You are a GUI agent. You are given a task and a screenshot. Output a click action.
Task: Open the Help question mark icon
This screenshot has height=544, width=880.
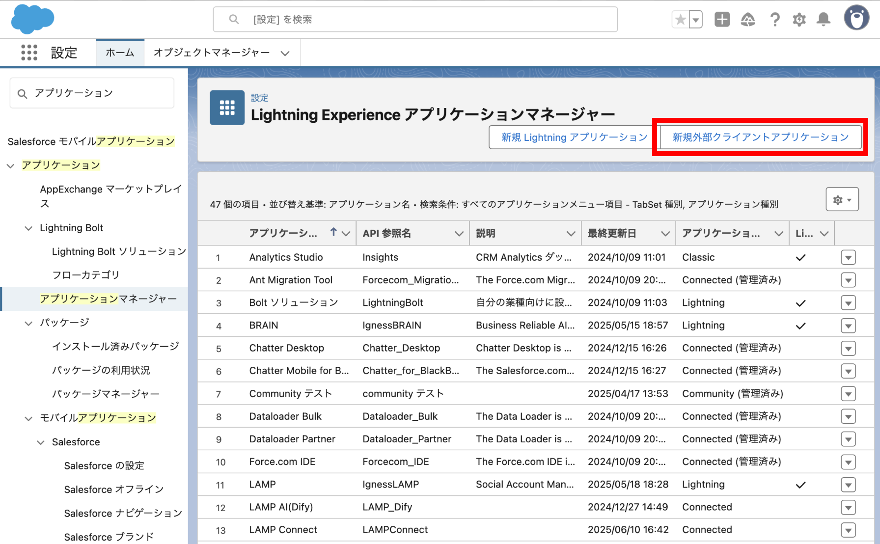(x=774, y=20)
